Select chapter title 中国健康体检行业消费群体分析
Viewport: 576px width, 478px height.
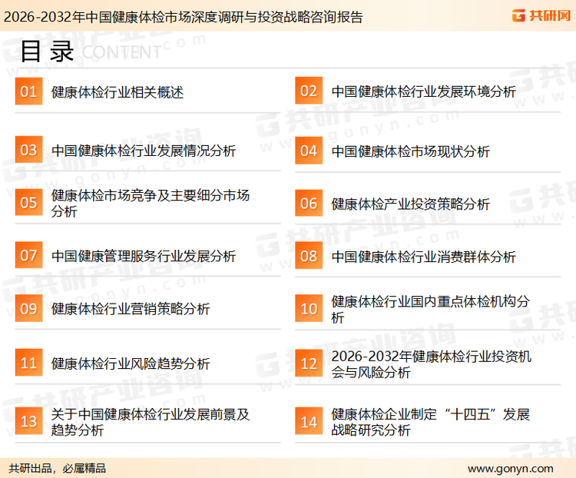click(423, 257)
